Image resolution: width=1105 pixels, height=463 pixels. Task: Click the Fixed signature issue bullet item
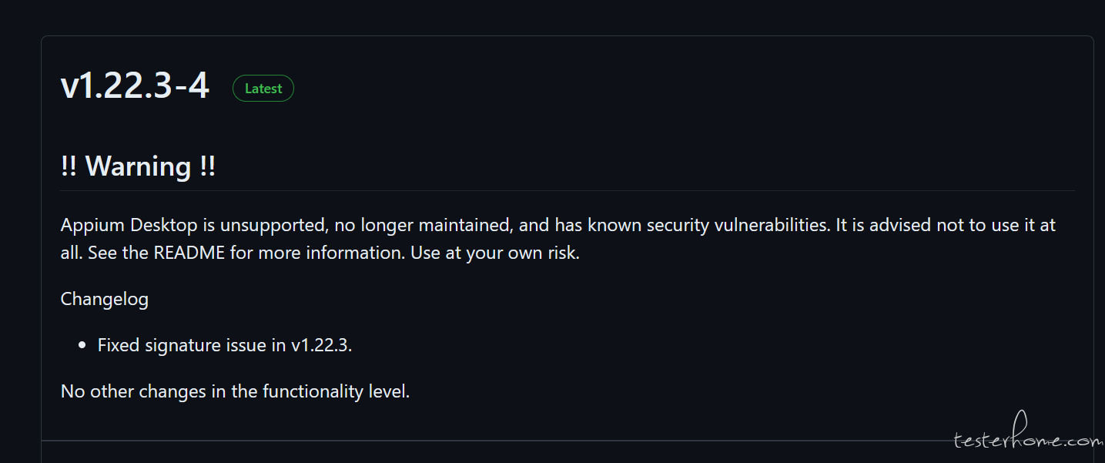pos(225,345)
